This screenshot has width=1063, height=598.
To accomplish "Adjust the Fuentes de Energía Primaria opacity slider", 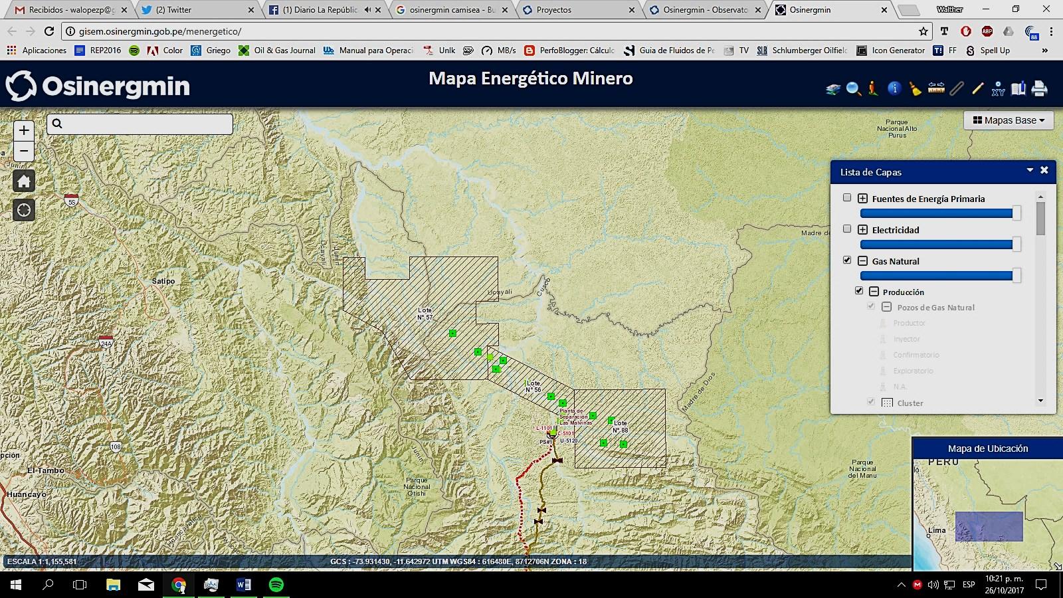I will click(940, 213).
